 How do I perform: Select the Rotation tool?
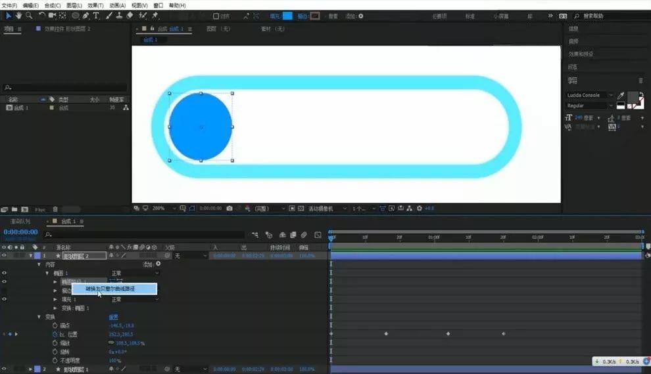point(41,16)
